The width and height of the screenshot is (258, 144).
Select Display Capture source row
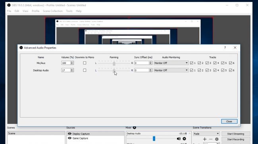pyautogui.click(x=96, y=134)
